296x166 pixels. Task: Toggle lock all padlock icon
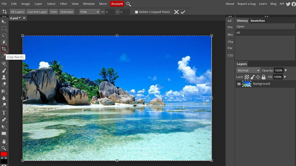pyautogui.click(x=264, y=77)
